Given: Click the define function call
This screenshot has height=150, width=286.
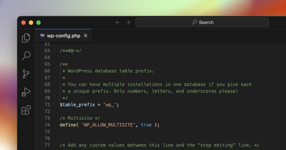Looking at the screenshot, I should 68,125.
